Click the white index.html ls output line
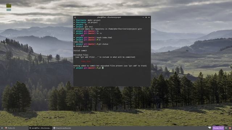The height and width of the screenshot is (130, 232). [78, 42]
